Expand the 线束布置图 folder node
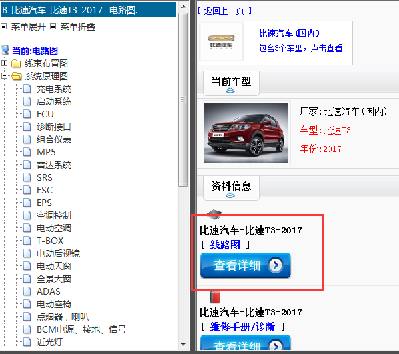The height and width of the screenshot is (354, 399). tap(4, 63)
